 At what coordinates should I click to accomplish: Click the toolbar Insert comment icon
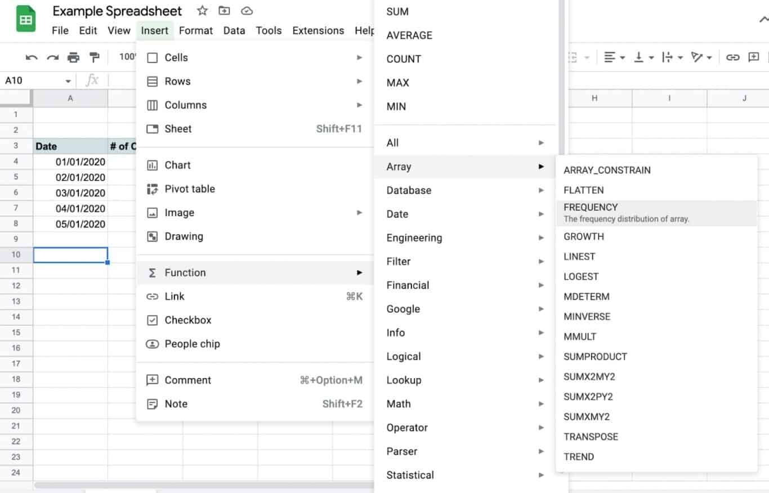tap(753, 57)
